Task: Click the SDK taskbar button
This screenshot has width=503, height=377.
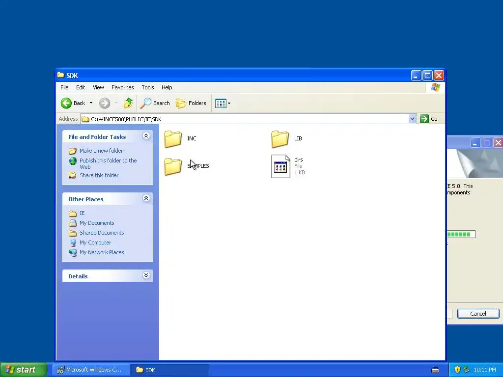Action: coord(170,370)
